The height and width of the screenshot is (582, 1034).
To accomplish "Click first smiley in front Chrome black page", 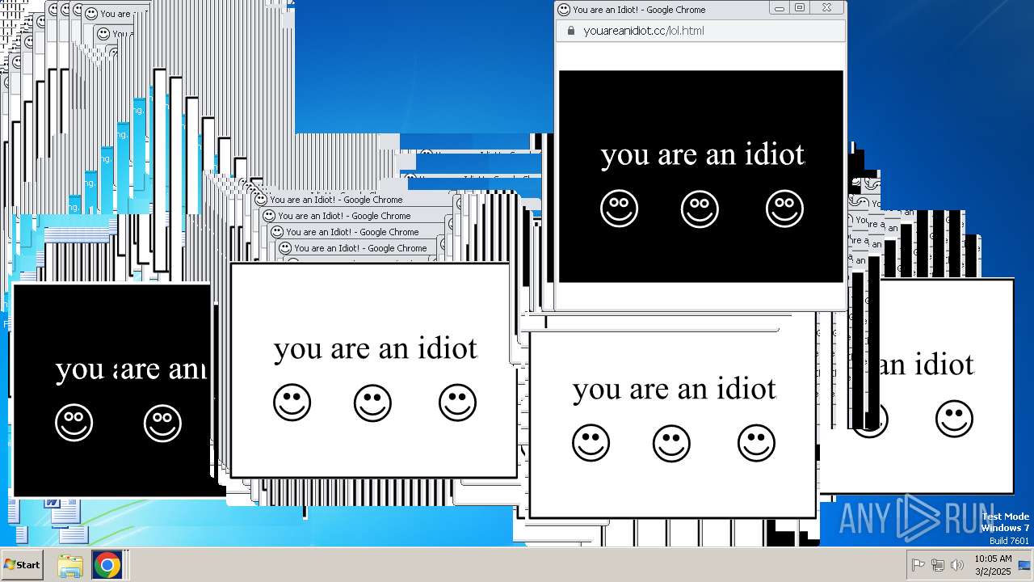I will pos(619,209).
